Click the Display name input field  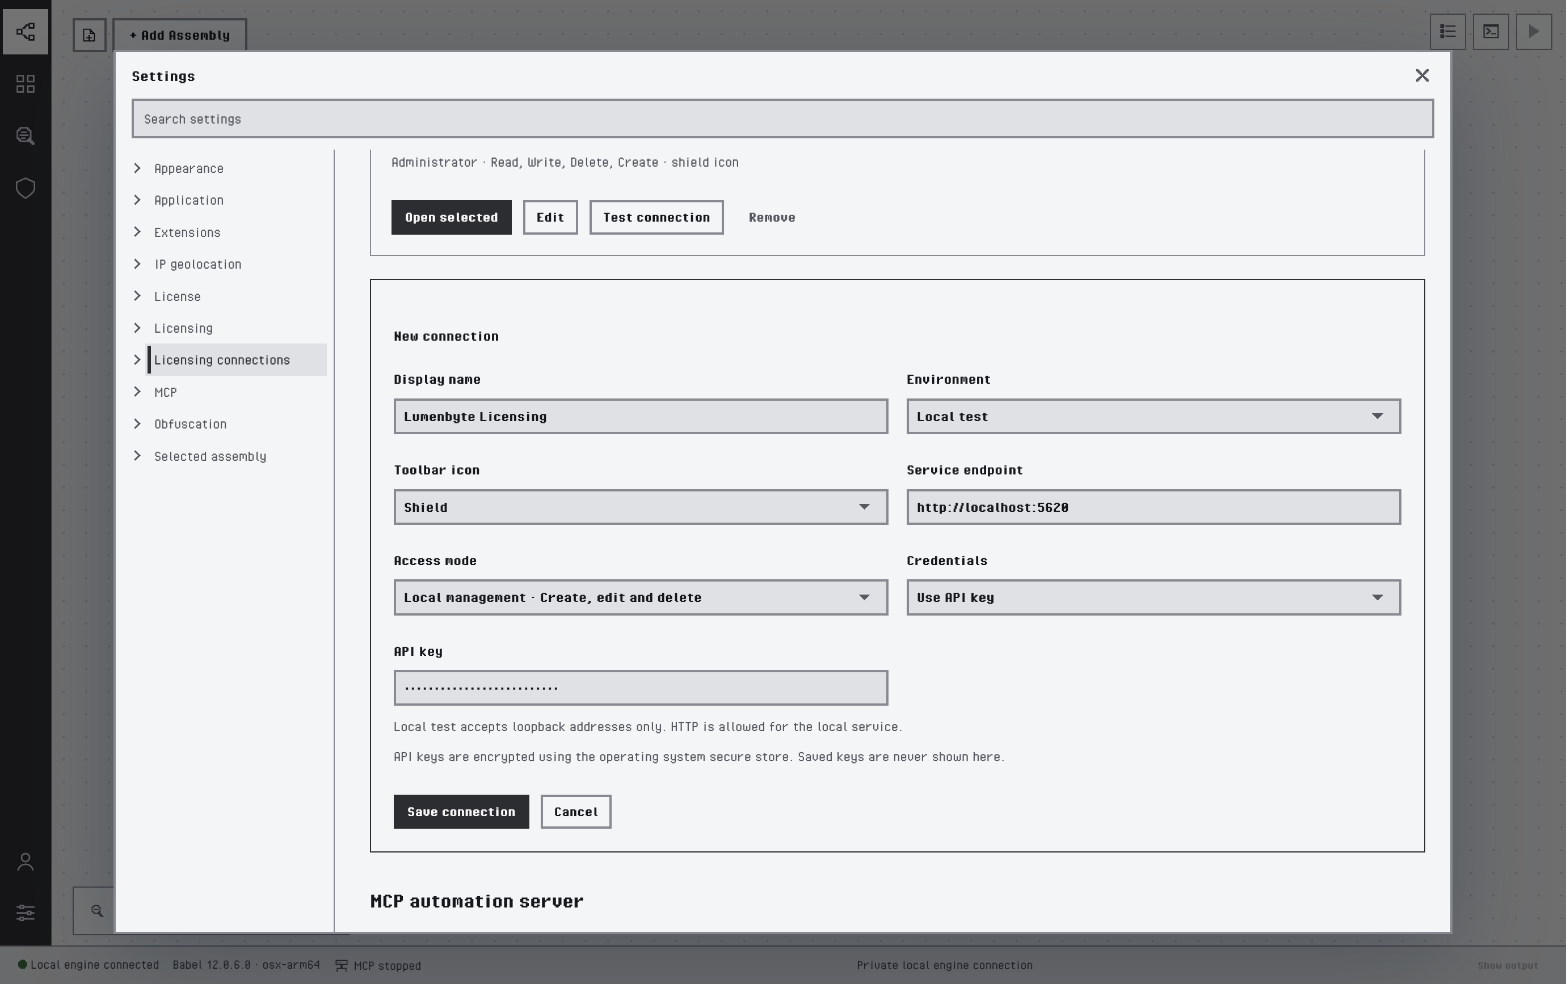point(641,417)
